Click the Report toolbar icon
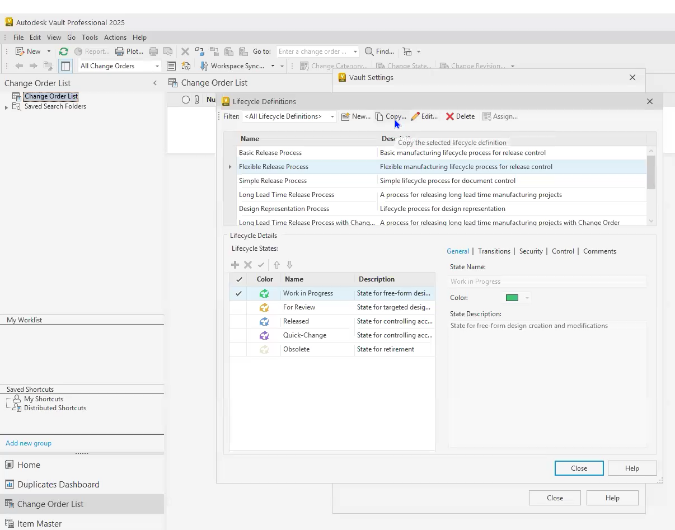675x530 pixels. tap(78, 51)
